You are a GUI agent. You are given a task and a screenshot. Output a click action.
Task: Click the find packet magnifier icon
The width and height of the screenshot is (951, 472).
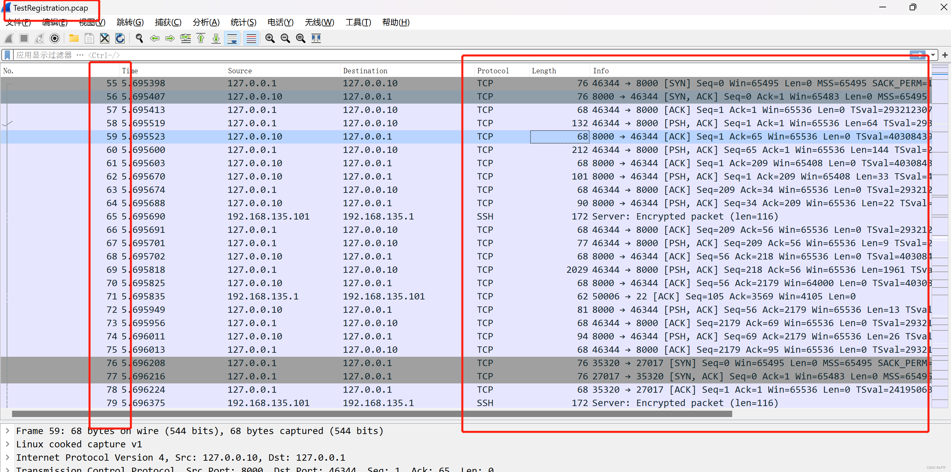coord(139,38)
